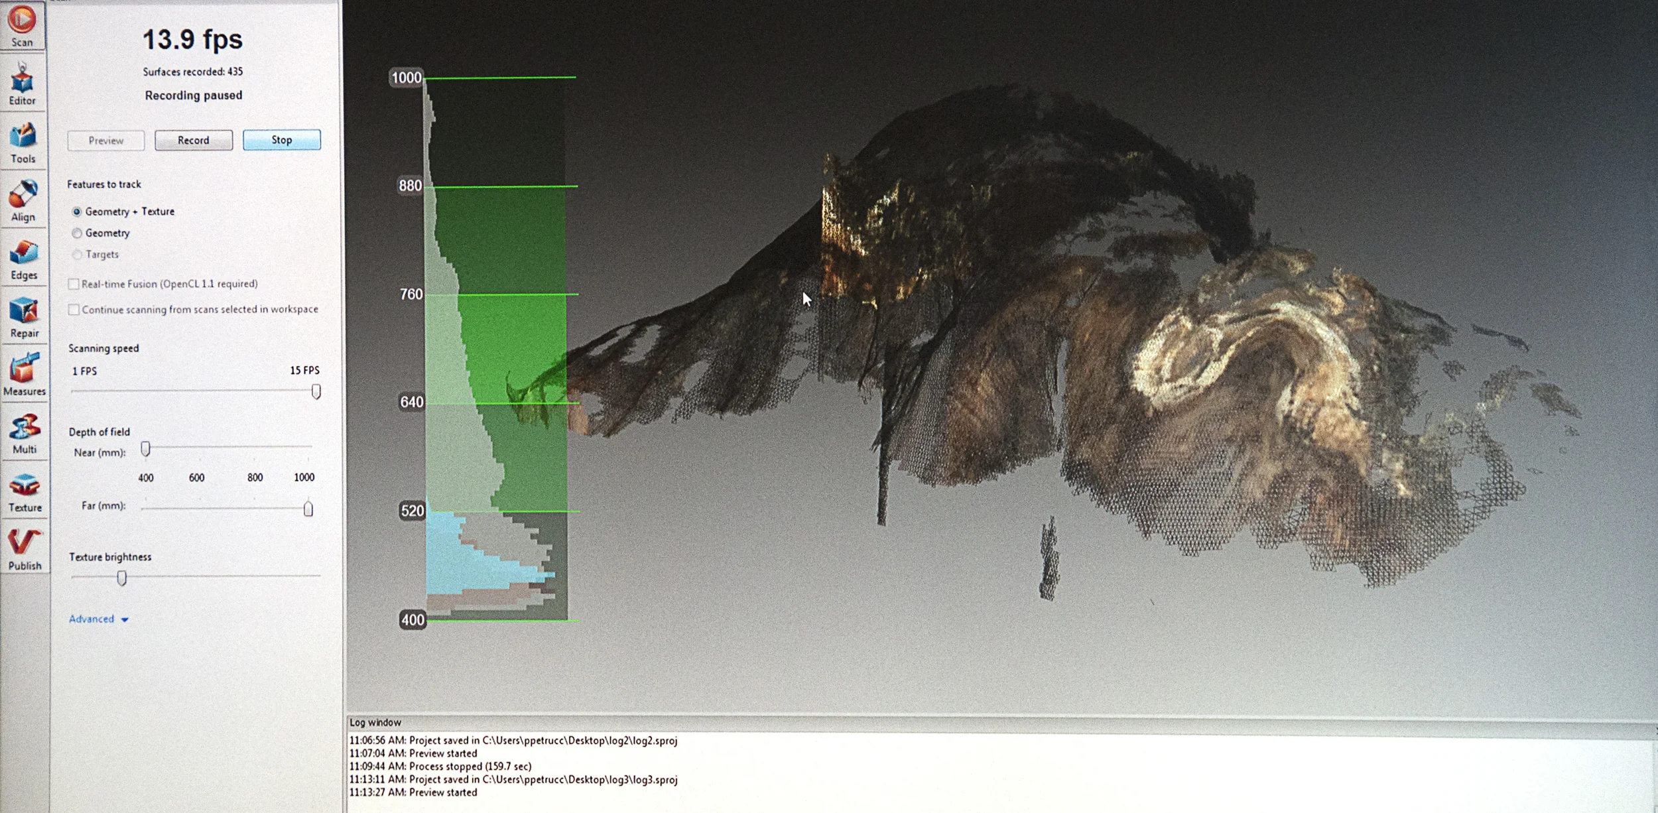
Task: Open the Tools panel
Action: [x=23, y=142]
